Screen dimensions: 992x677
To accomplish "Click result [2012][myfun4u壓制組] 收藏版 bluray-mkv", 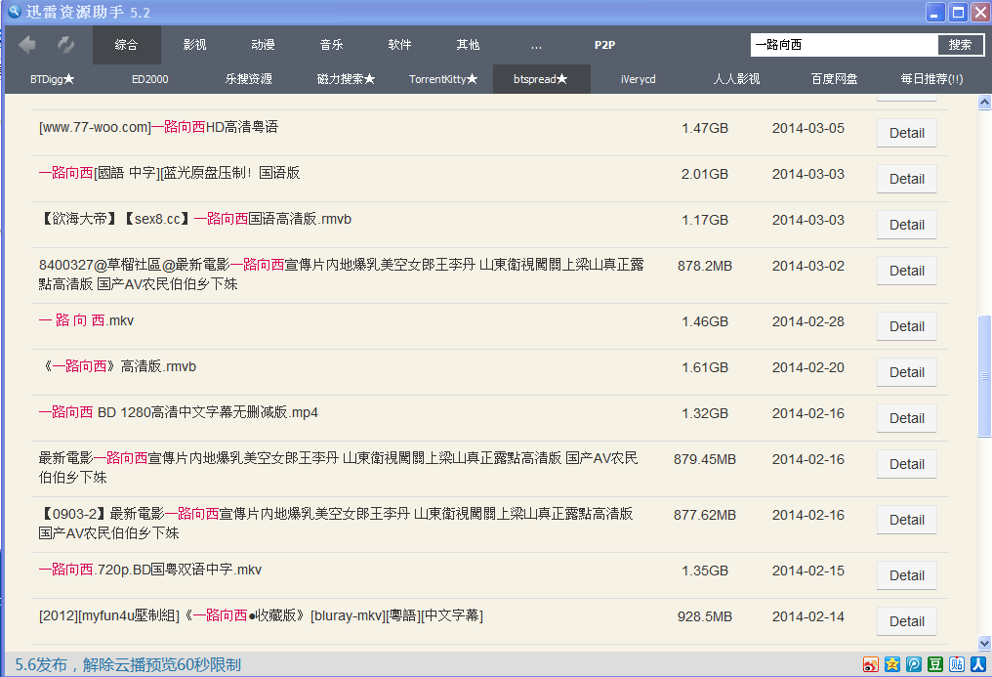I will 262,615.
